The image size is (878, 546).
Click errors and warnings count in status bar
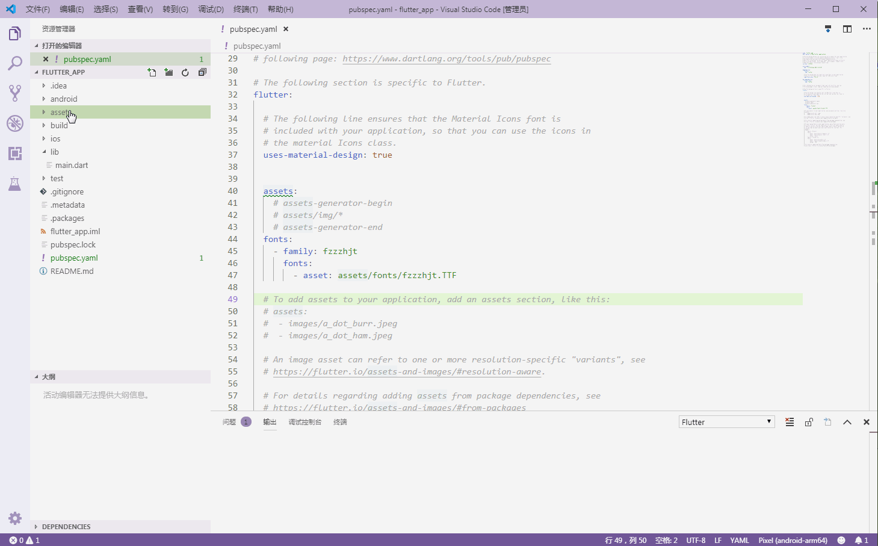[25, 540]
